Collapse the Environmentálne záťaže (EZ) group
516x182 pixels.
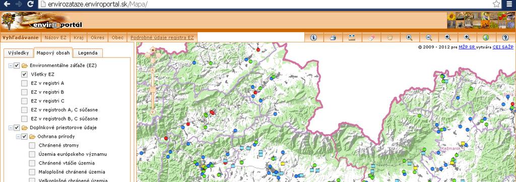coord(11,66)
